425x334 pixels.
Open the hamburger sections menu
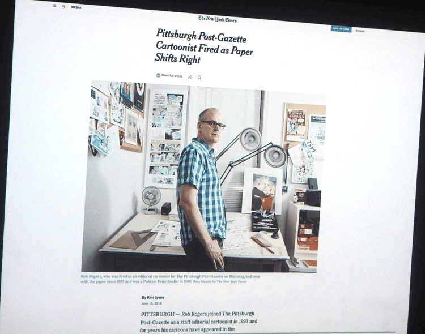[54, 6]
